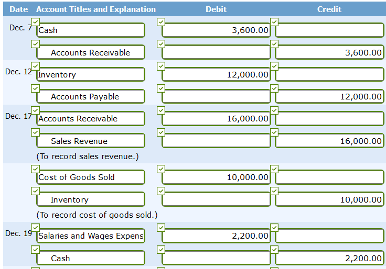Click the empty credit field beside 12,000.00 debit
This screenshot has width=386, height=269.
pyautogui.click(x=329, y=74)
